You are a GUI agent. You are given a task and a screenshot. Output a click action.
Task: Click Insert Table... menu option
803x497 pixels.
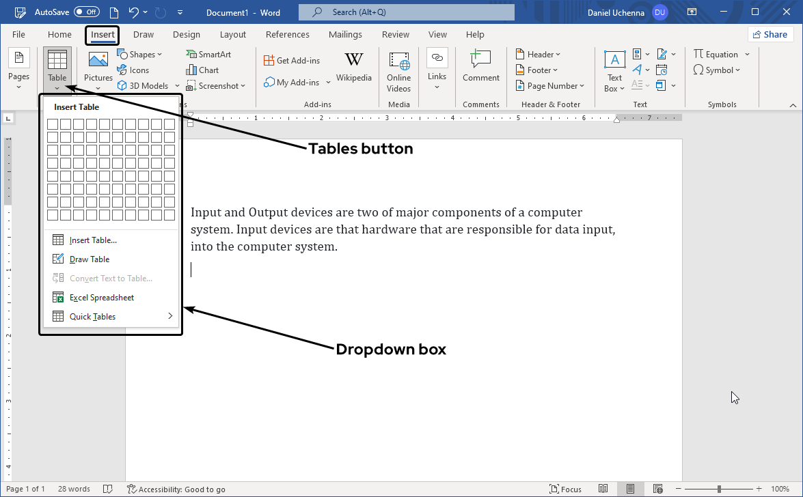click(x=92, y=240)
